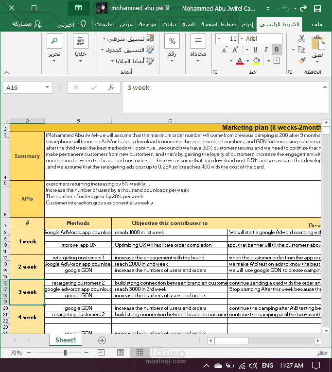The height and width of the screenshot is (372, 332).
Task: Switch to Page Layout view icon
Action: [121, 353]
